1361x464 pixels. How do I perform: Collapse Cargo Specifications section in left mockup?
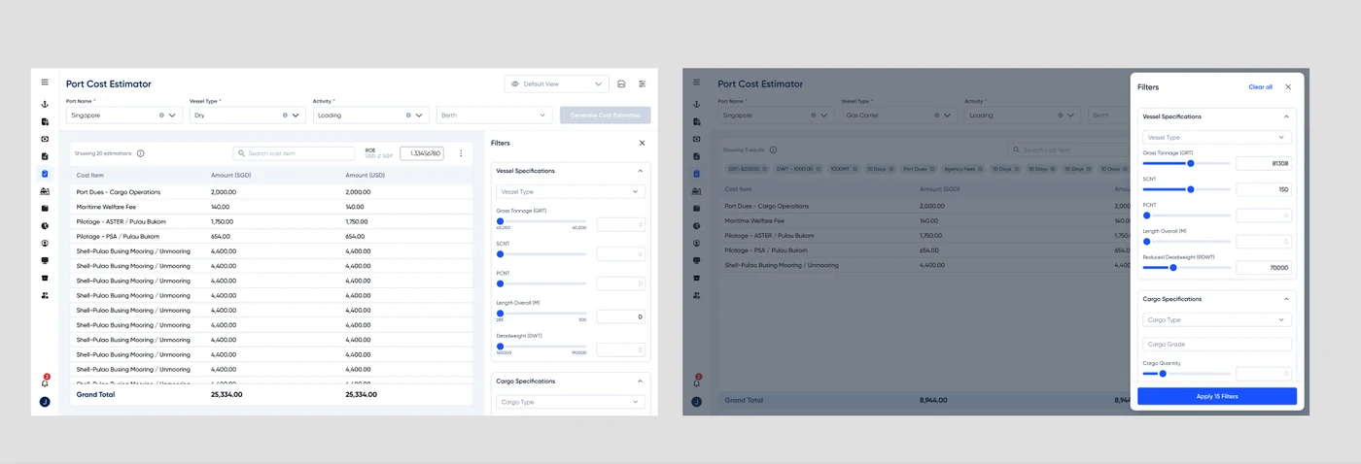tap(640, 381)
